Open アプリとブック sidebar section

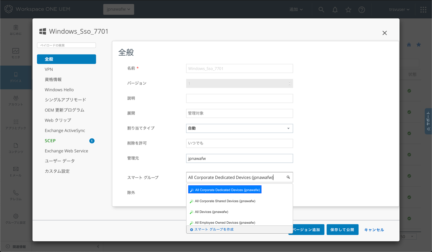click(x=16, y=125)
